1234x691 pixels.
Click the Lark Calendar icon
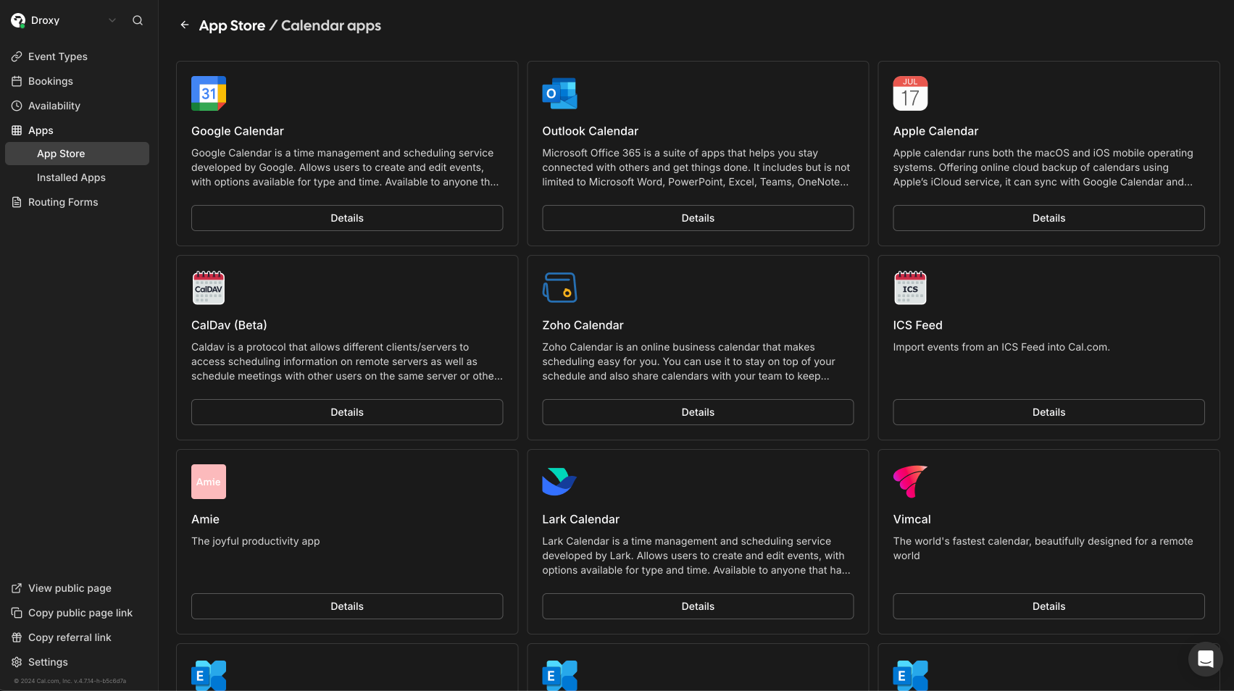pos(559,481)
